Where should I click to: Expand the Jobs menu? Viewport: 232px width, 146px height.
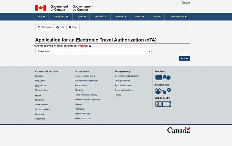(x=41, y=17)
